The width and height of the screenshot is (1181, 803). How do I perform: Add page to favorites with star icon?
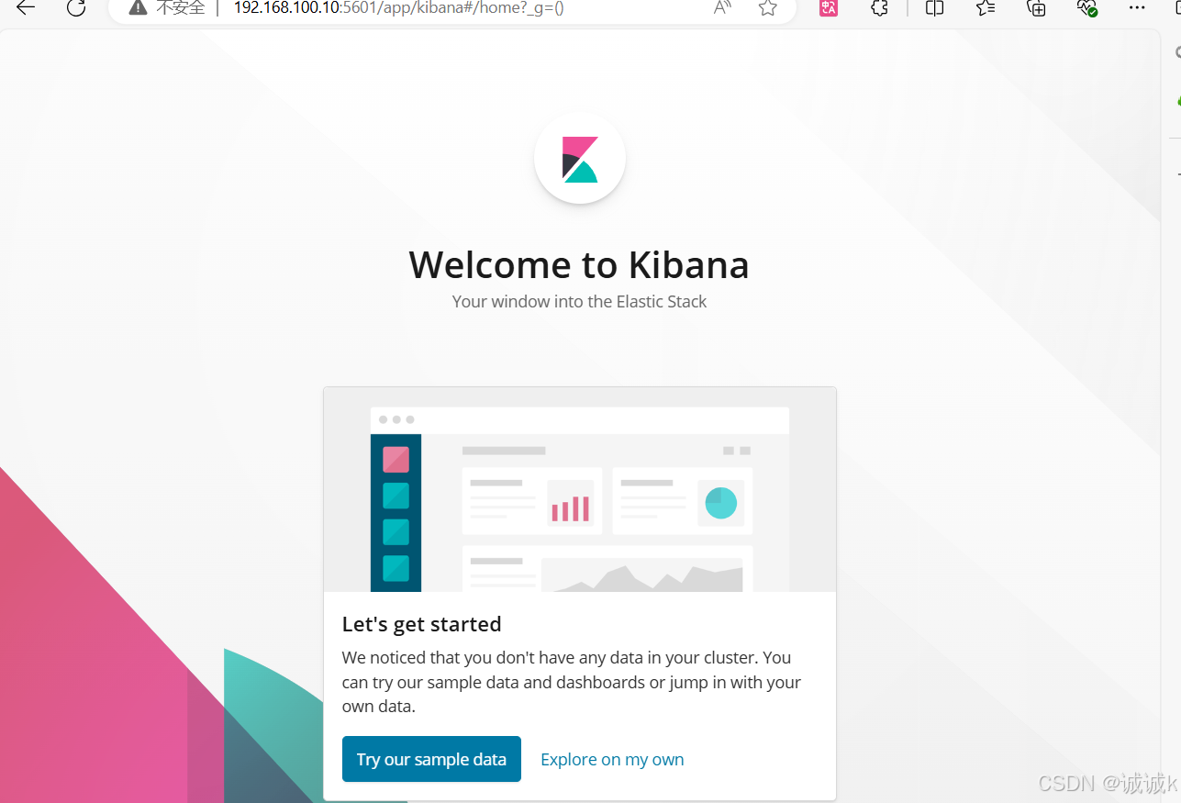[x=768, y=8]
